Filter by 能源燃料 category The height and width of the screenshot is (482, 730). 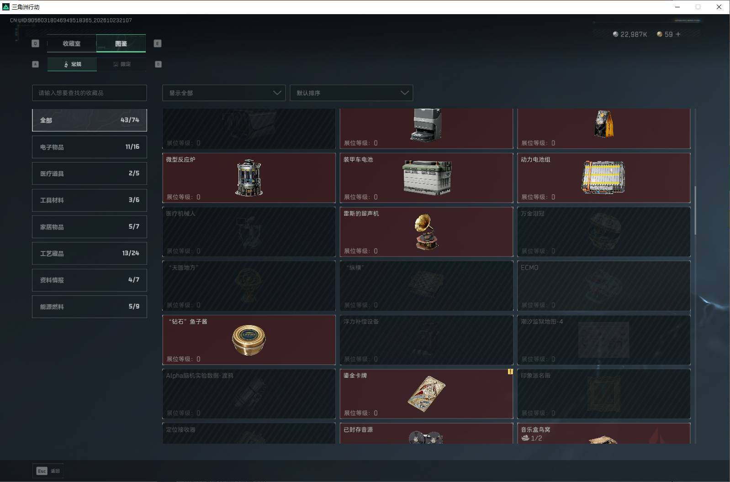tap(90, 307)
